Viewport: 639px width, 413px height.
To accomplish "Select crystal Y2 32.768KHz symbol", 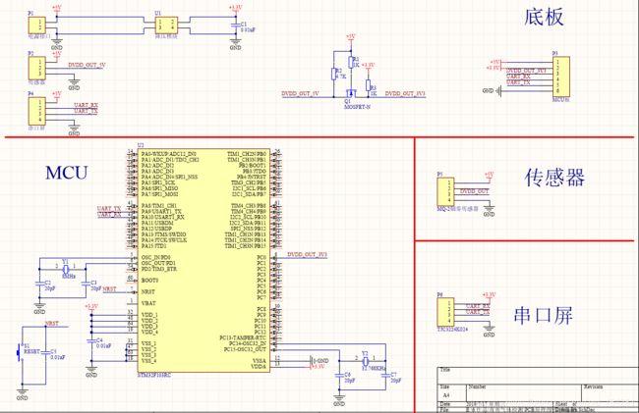I will (x=365, y=361).
